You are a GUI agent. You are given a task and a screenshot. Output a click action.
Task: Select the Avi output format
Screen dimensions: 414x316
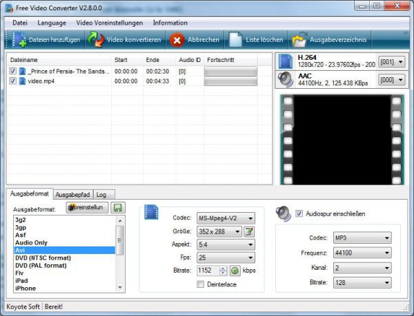65,250
